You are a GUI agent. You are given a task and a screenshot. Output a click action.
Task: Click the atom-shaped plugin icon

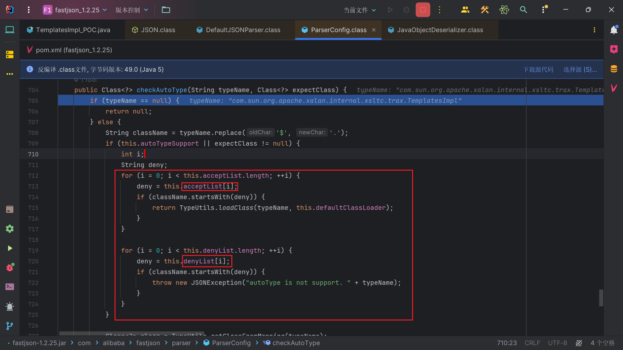point(504,10)
